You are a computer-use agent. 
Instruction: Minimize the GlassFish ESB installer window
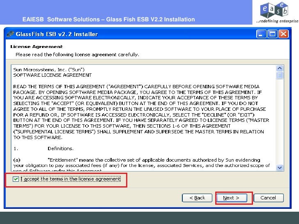tap(261, 34)
